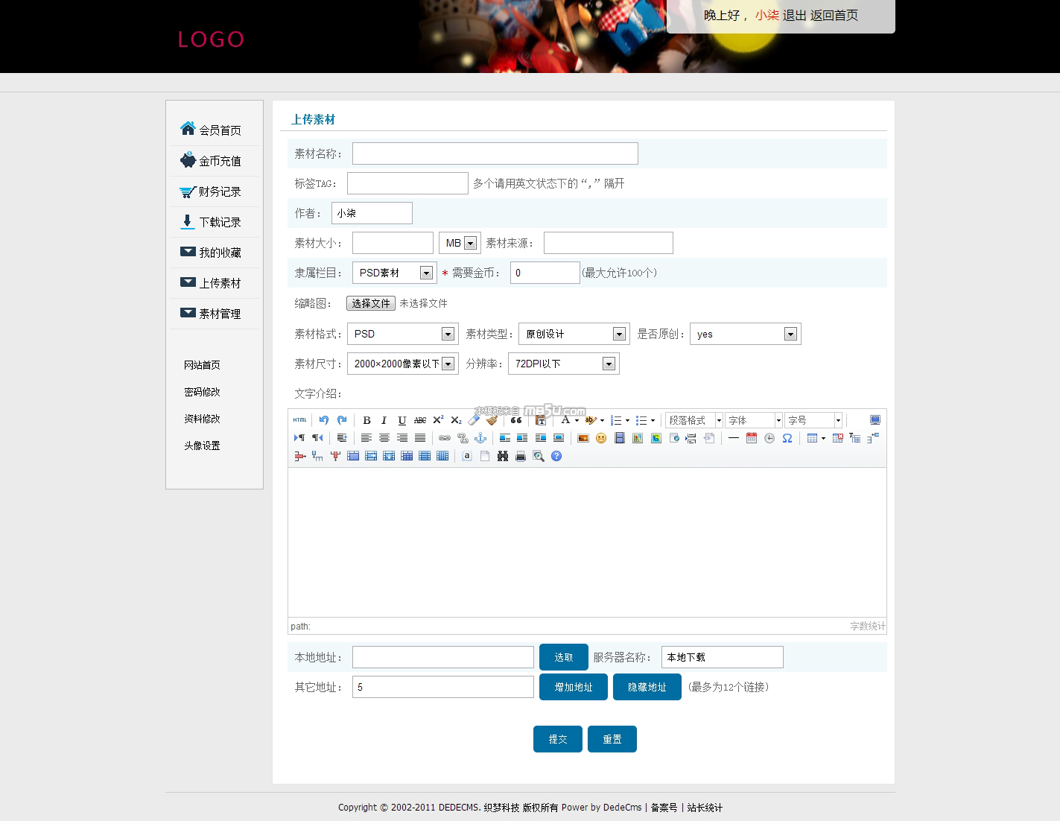
Task: Switch editor to HTML source mode
Action: tap(299, 420)
